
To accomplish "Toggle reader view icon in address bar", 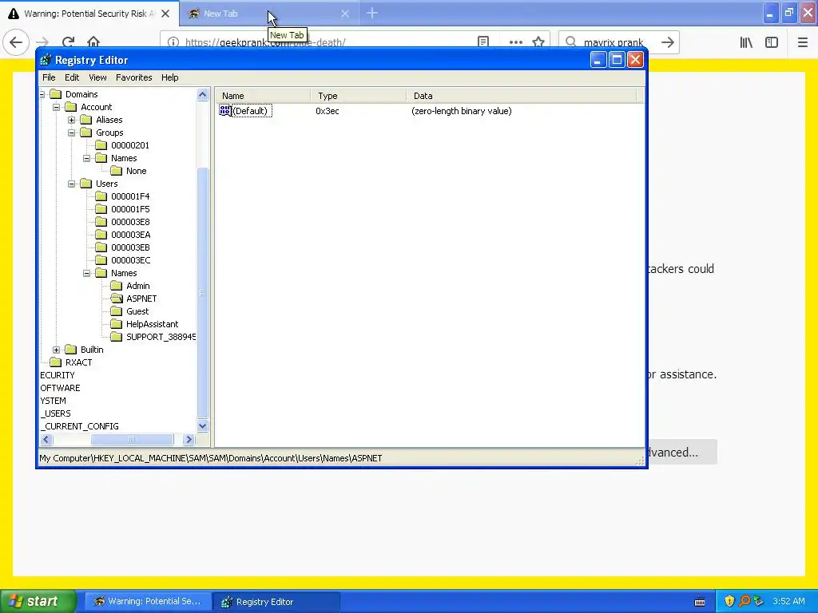I will pos(483,42).
